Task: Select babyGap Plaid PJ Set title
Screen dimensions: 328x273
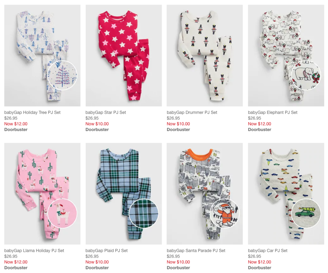Action: (106, 250)
